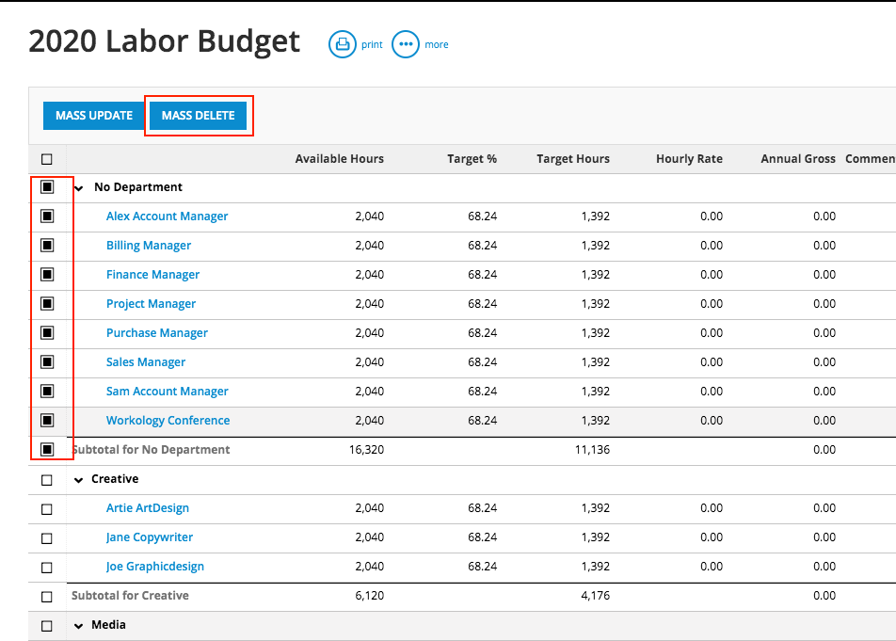Screen dimensions: 896x641
Task: Check Artie ArtDesign row checkbox
Action: point(47,509)
